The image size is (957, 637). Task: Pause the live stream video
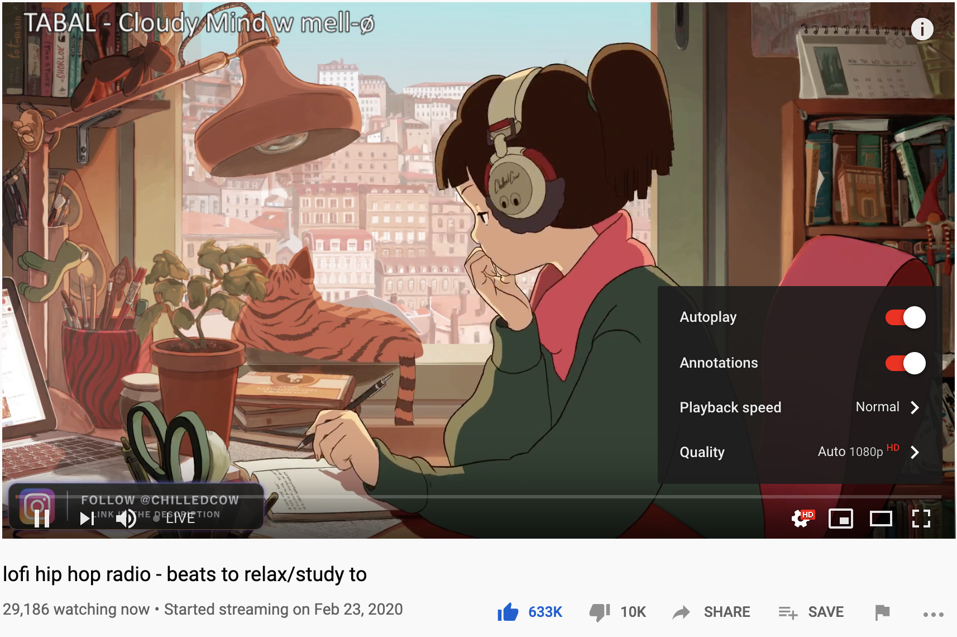point(42,519)
